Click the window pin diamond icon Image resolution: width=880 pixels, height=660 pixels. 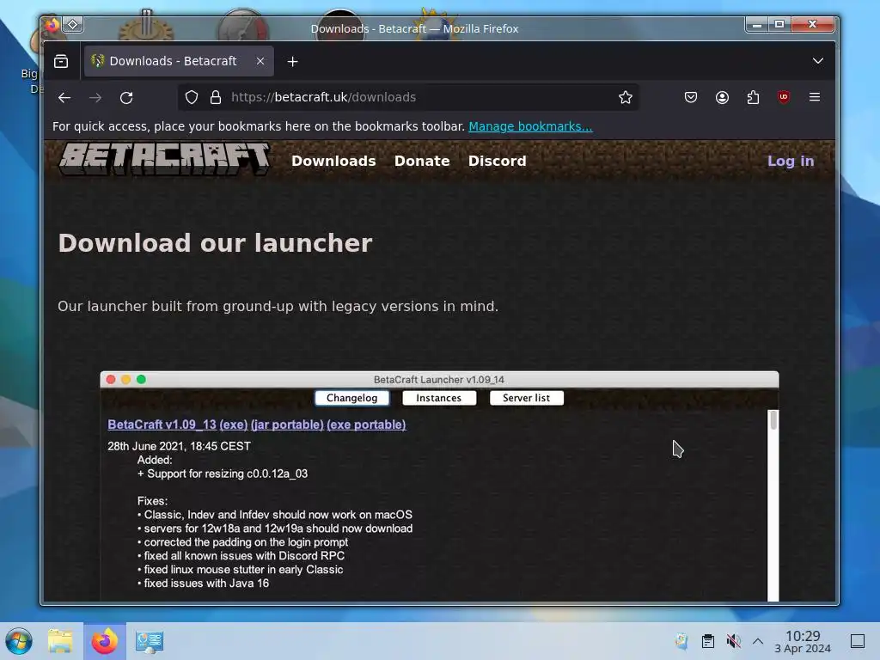coord(73,24)
